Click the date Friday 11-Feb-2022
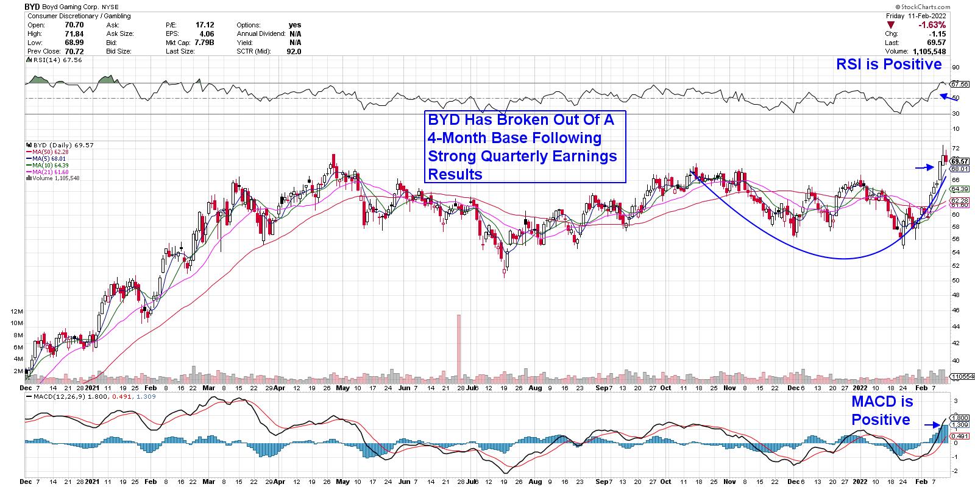The image size is (975, 487). (917, 16)
